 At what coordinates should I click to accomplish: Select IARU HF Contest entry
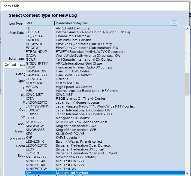(105, 91)
